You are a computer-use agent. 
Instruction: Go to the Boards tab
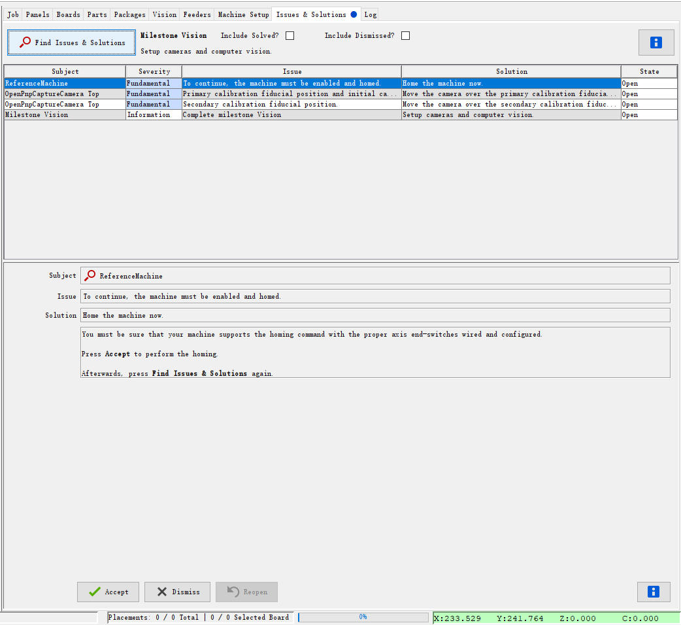coord(68,14)
